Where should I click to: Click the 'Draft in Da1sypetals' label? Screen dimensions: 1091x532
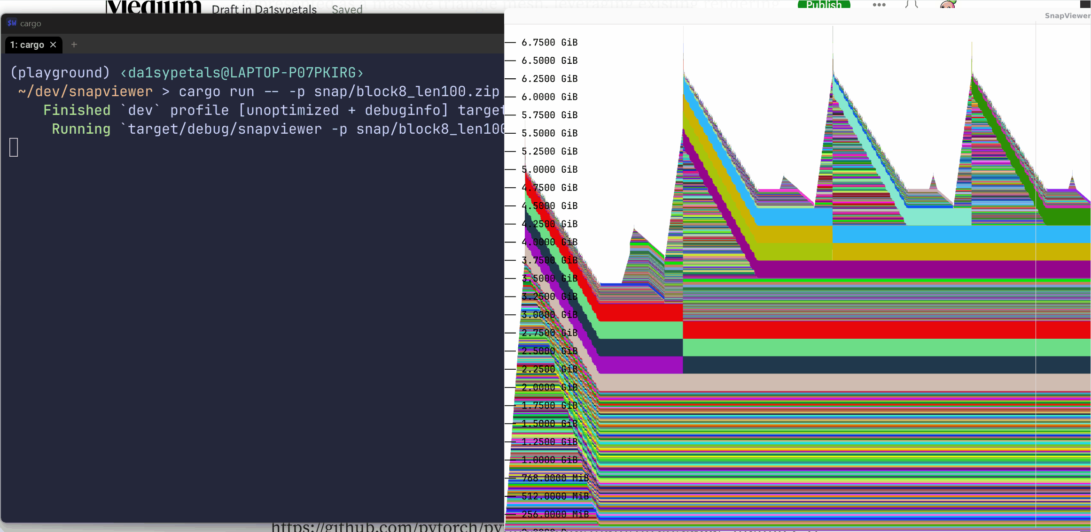[x=264, y=9]
